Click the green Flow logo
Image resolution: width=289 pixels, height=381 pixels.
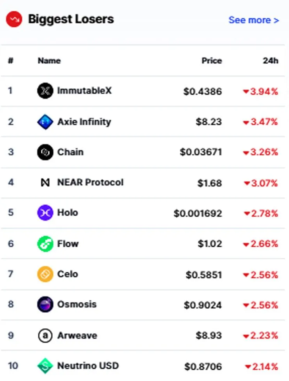click(45, 244)
